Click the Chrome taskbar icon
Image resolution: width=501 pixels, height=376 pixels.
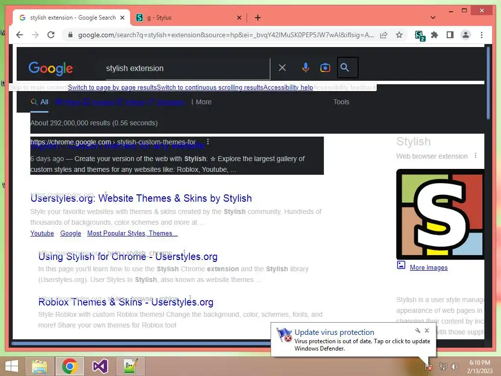click(70, 366)
